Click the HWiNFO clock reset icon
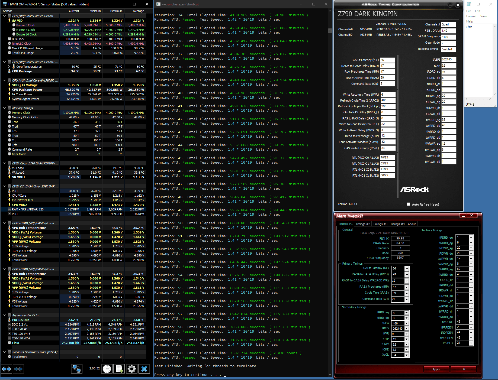This screenshot has width=498, height=380. (107, 369)
